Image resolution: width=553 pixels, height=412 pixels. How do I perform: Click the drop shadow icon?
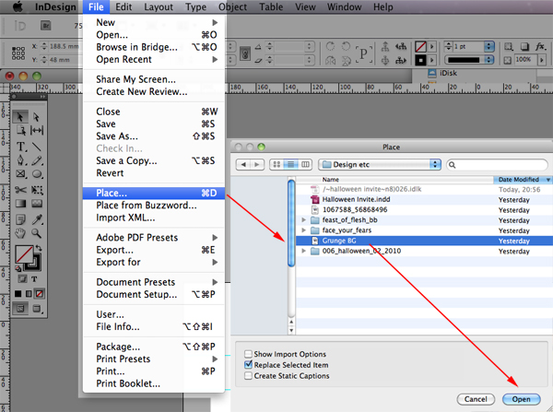coord(524,47)
